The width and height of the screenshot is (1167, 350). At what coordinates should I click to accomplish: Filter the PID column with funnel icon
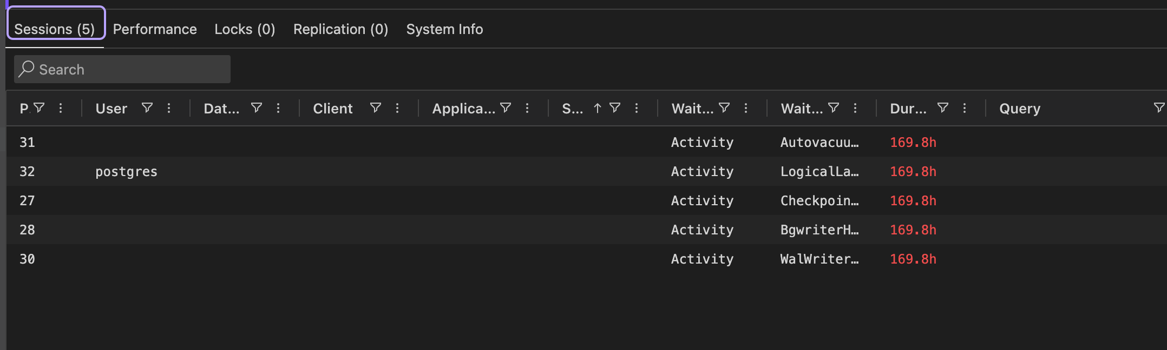click(39, 108)
